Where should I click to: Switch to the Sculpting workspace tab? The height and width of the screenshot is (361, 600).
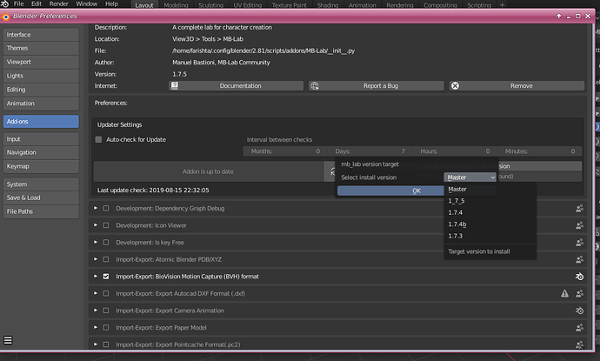[x=210, y=5]
